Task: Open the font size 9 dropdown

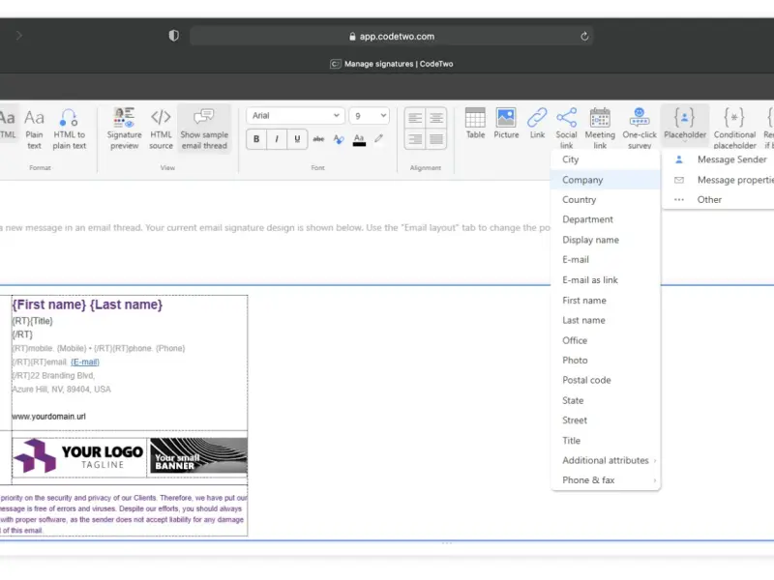Action: (x=369, y=116)
